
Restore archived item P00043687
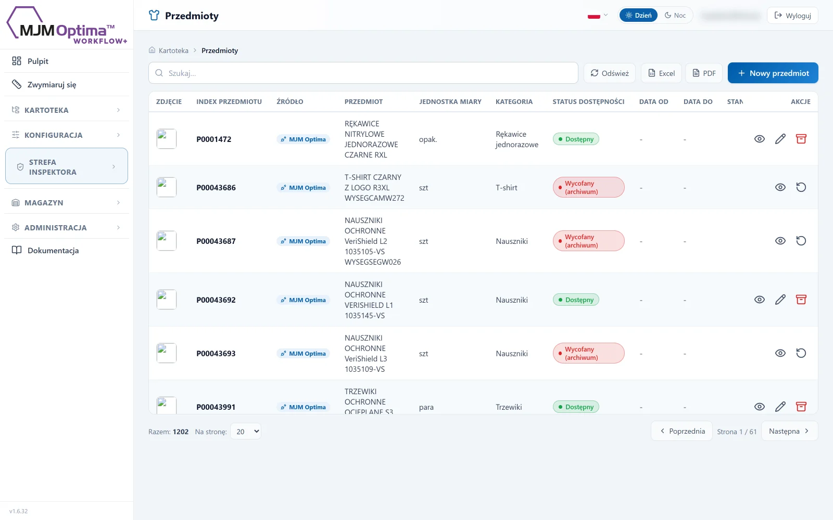(801, 241)
